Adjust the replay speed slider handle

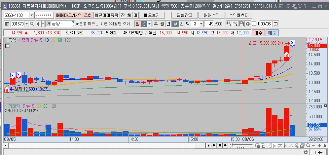click(x=232, y=145)
